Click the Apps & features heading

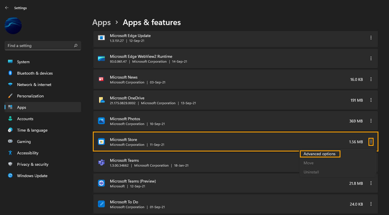point(152,22)
